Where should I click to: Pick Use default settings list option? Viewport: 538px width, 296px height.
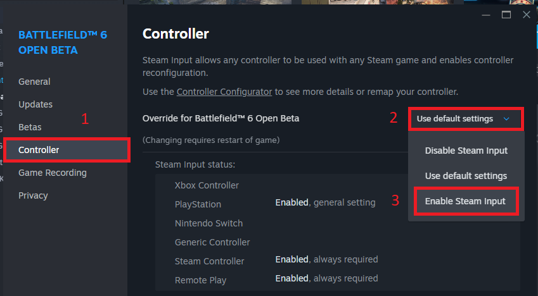coord(466,176)
